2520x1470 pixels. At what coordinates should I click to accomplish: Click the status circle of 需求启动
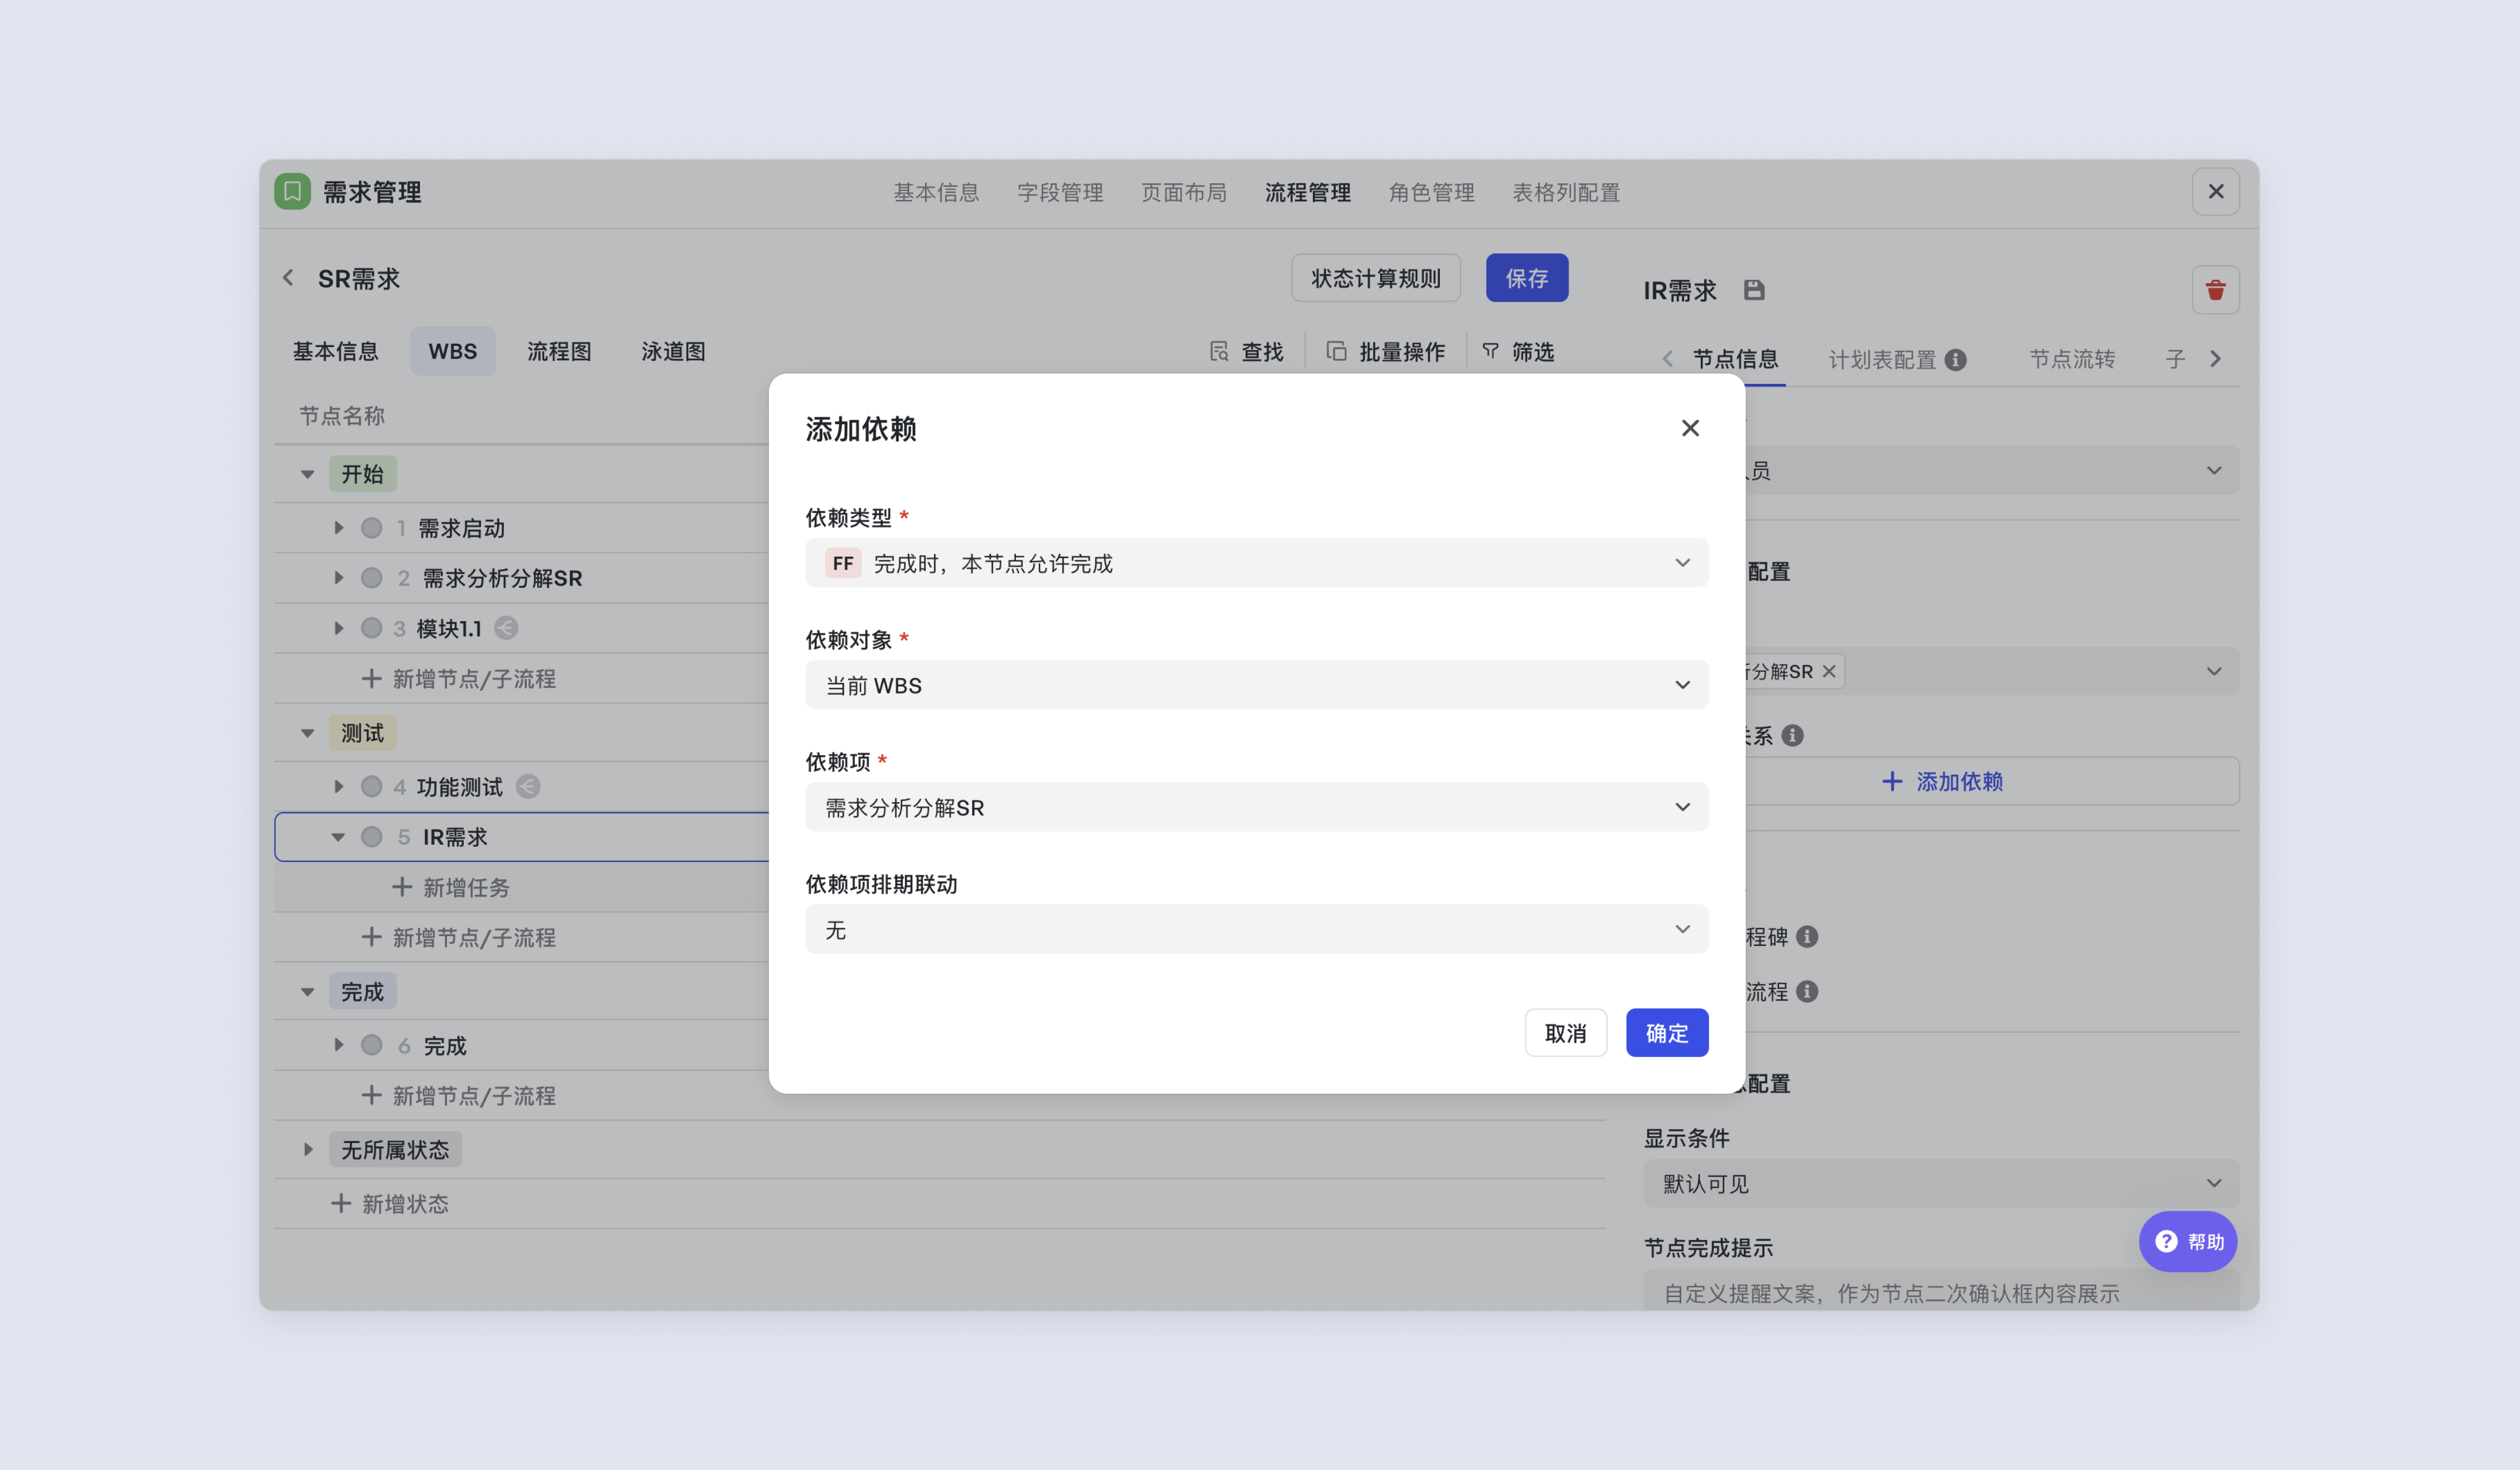click(371, 527)
